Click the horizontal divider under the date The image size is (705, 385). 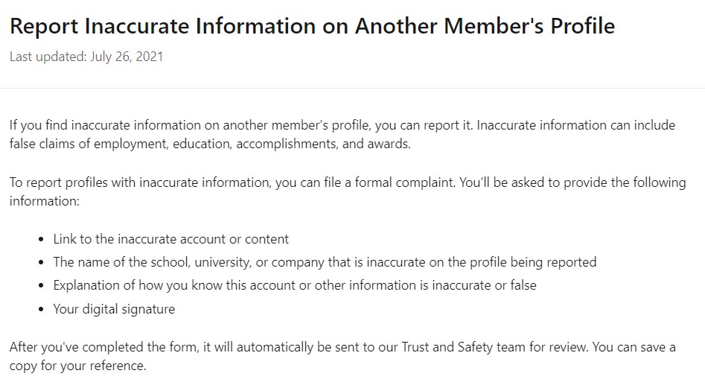(x=353, y=88)
